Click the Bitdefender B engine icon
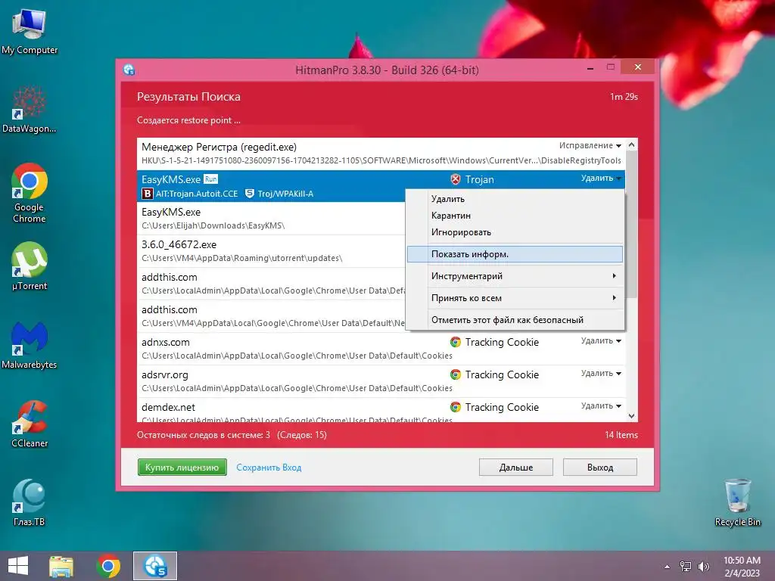775x581 pixels. tap(147, 194)
